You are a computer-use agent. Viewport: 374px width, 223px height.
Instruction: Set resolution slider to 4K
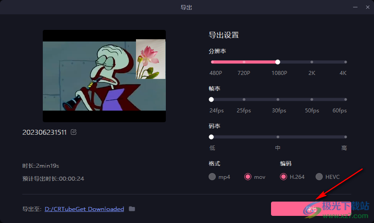coord(345,62)
